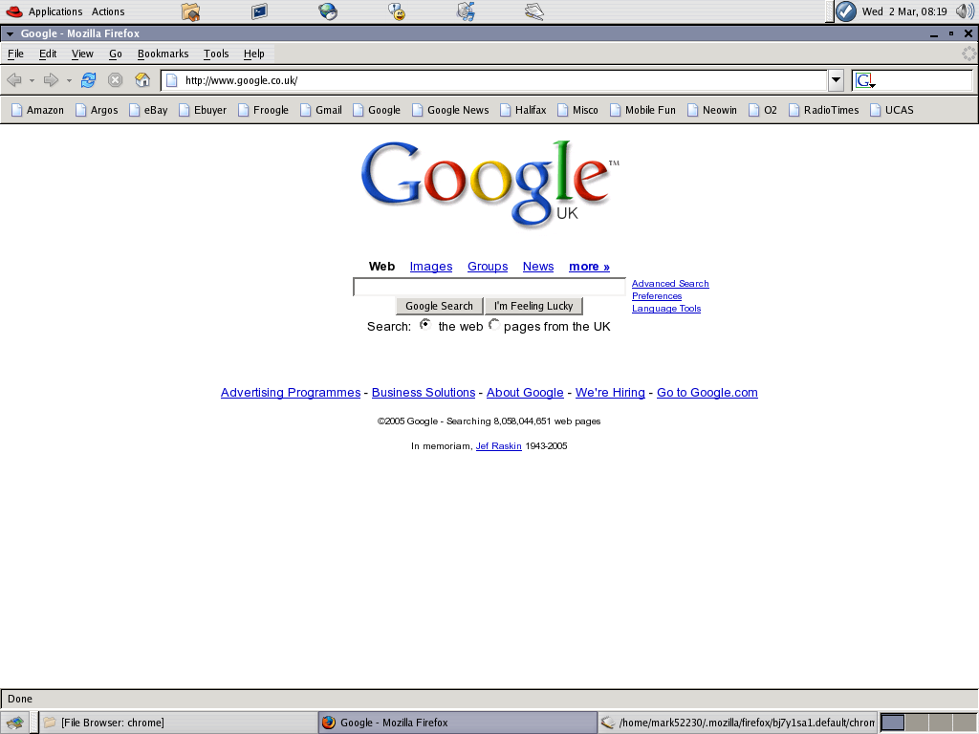The width and height of the screenshot is (979, 734).
Task: Open the folder launcher icon on the top panel
Action: (x=189, y=11)
